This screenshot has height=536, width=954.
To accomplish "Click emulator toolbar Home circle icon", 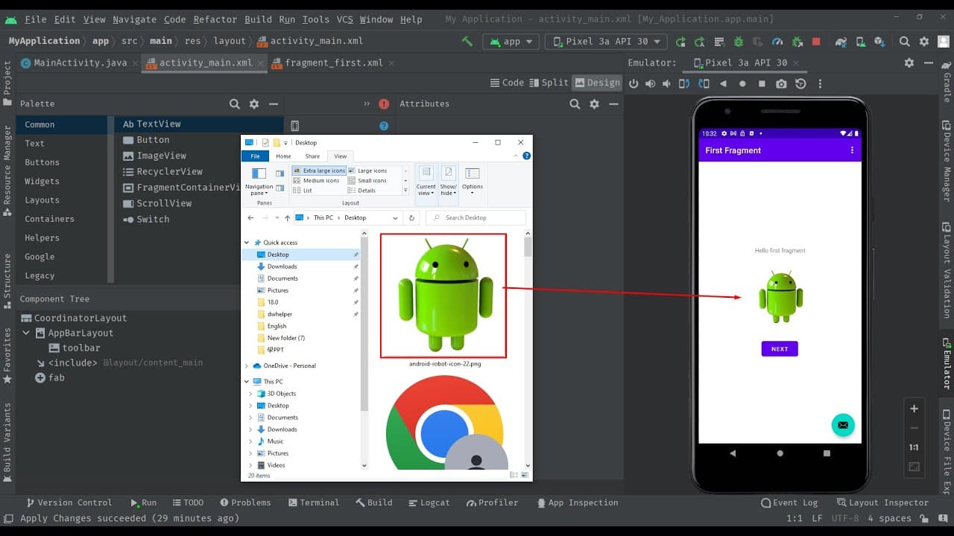I will click(742, 84).
